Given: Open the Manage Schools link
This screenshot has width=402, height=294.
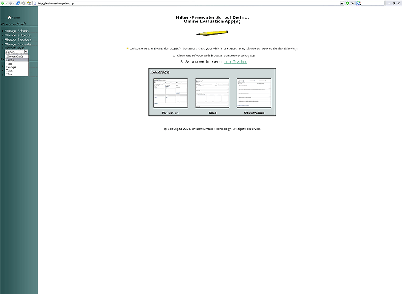Looking at the screenshot, I should (x=17, y=31).
